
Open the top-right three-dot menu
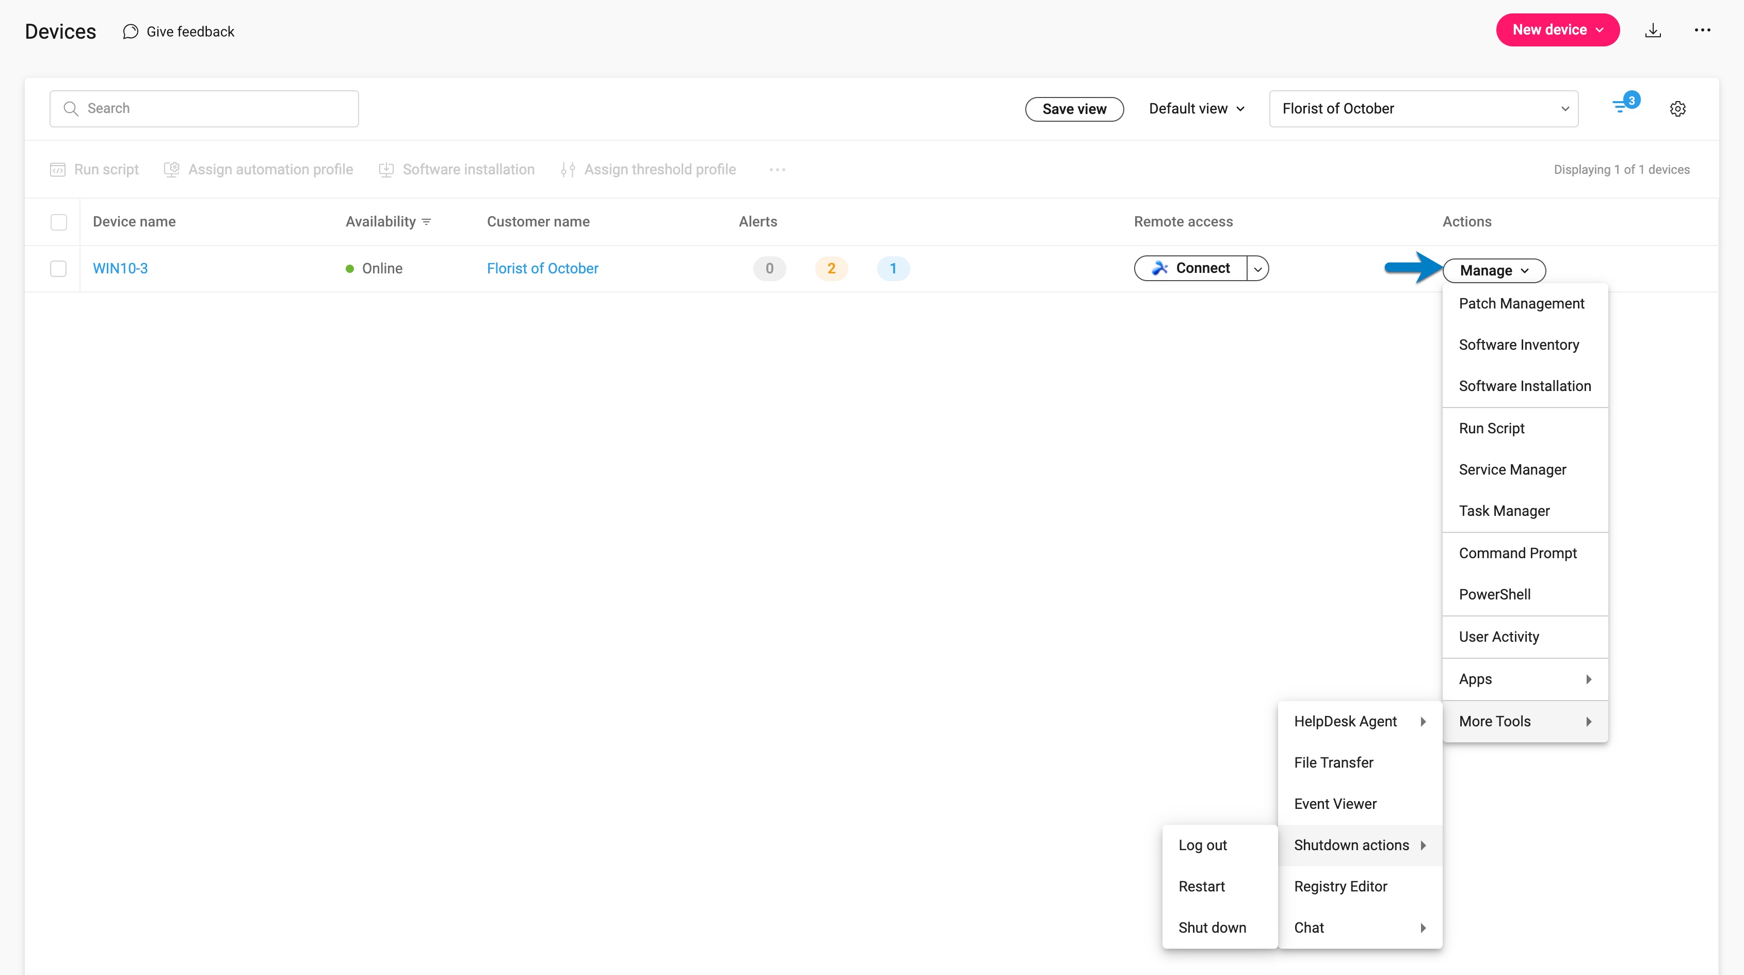tap(1702, 30)
